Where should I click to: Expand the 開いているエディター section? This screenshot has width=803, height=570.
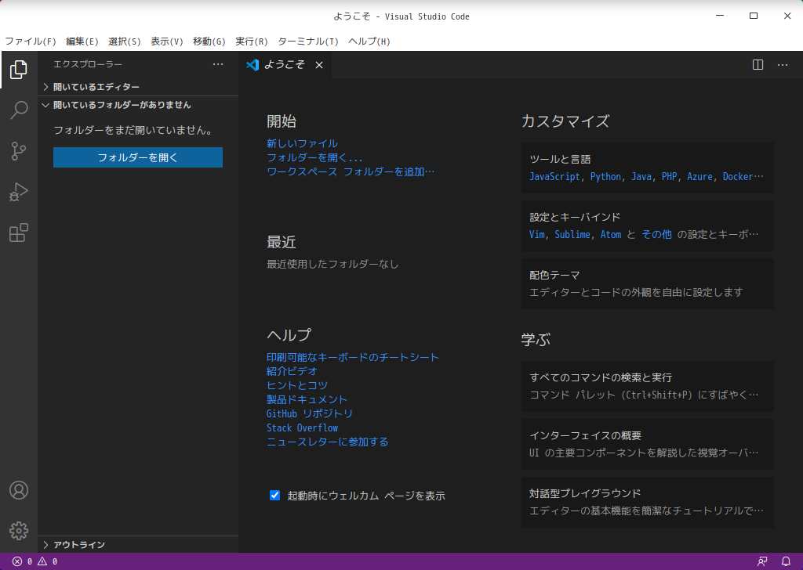click(x=138, y=87)
